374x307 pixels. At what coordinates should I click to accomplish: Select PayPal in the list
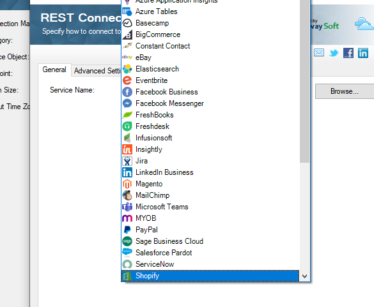(210, 230)
